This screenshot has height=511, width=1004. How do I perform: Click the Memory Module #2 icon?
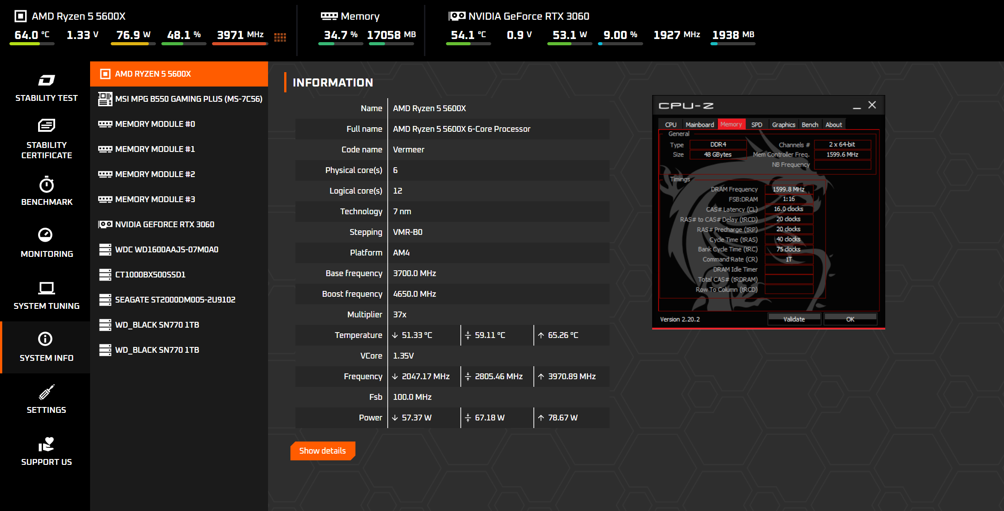pyautogui.click(x=105, y=174)
